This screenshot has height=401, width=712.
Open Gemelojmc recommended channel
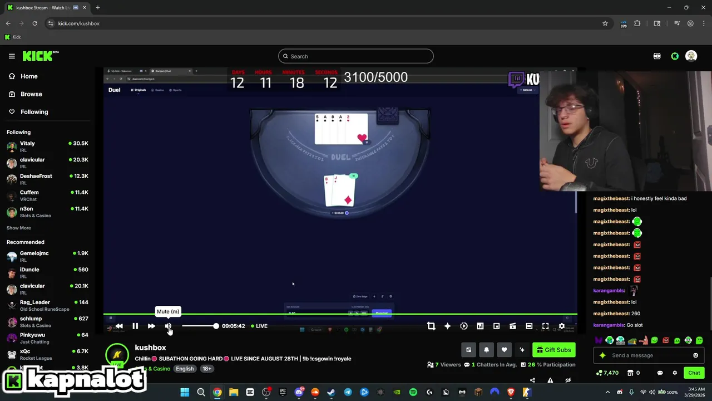[x=47, y=256]
